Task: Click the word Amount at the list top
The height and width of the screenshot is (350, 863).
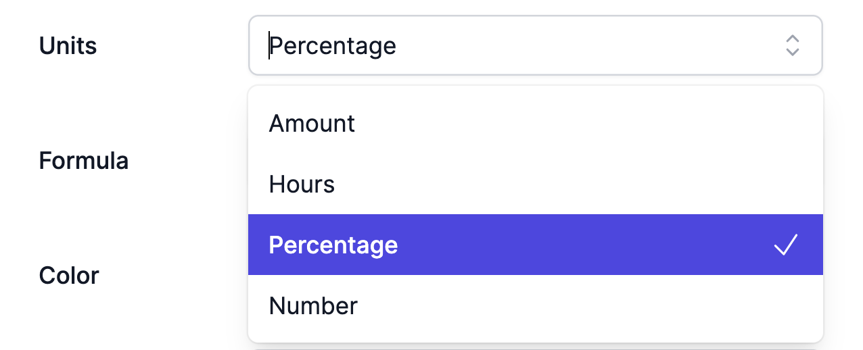Action: [x=312, y=124]
